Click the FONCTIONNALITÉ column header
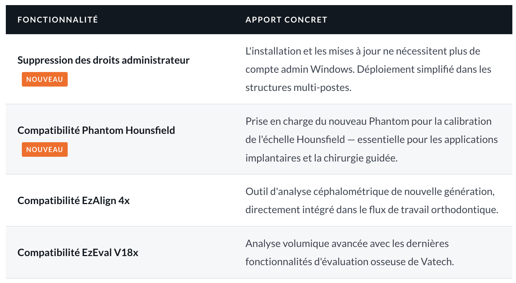Image resolution: width=516 pixels, height=283 pixels. pos(58,20)
